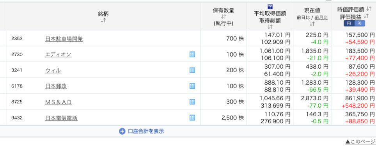The width and height of the screenshot is (376, 146).
Task: Sort by 銘柄 using its arrows
Action: 103,20
